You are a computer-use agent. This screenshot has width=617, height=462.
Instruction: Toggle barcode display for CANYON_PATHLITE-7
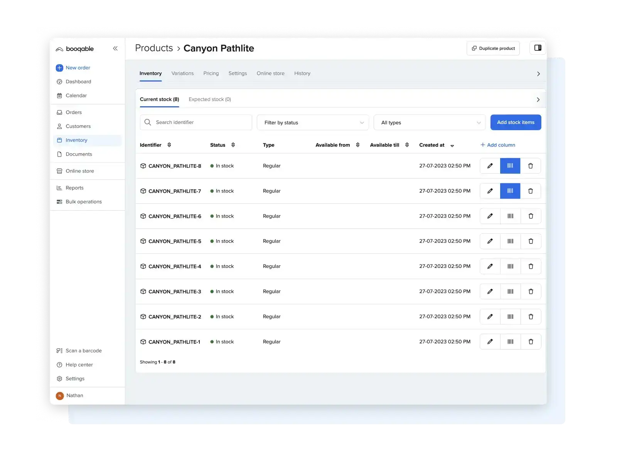pyautogui.click(x=510, y=191)
